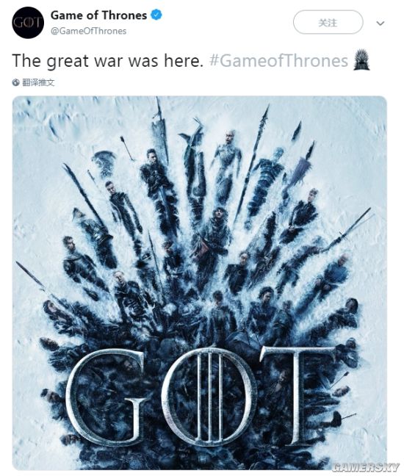Image resolution: width=404 pixels, height=476 pixels.
Task: Click the large T letter in poster
Action: pos(298,395)
